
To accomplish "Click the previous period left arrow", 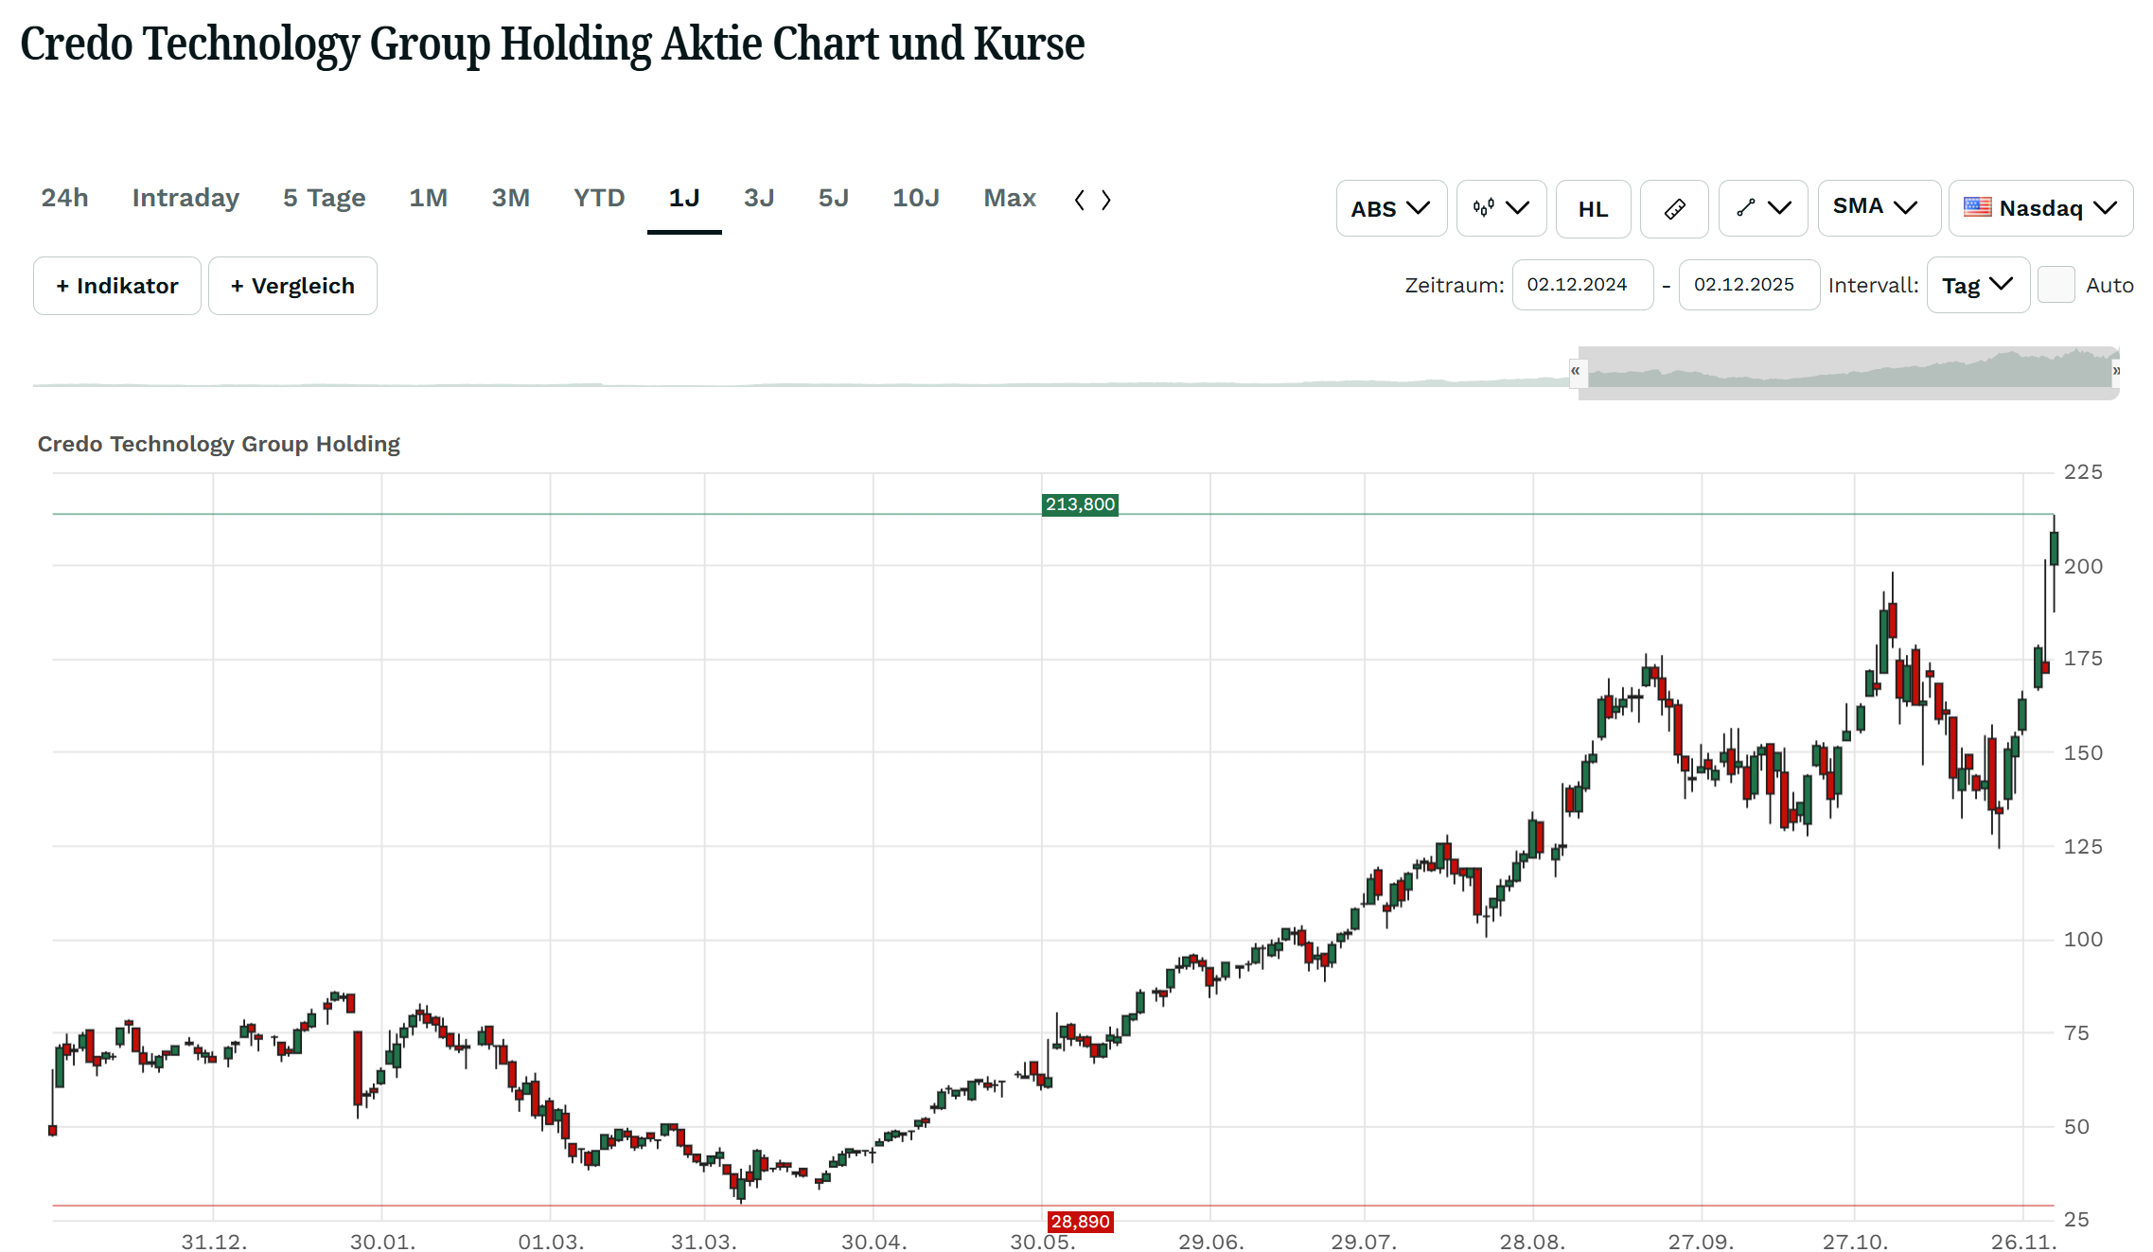I will point(1080,200).
